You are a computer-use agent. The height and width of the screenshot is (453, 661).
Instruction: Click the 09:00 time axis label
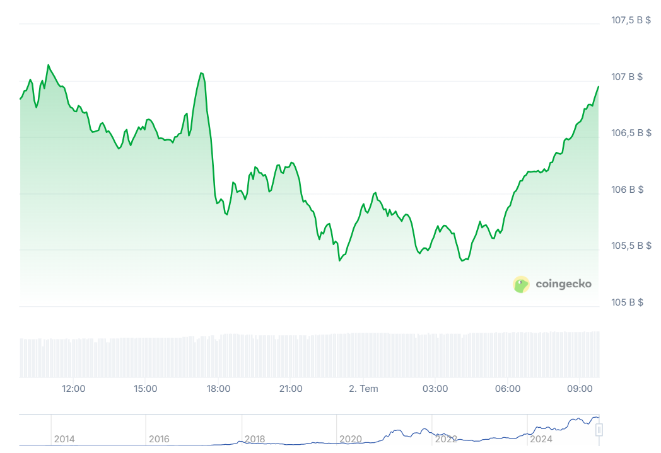(x=580, y=389)
